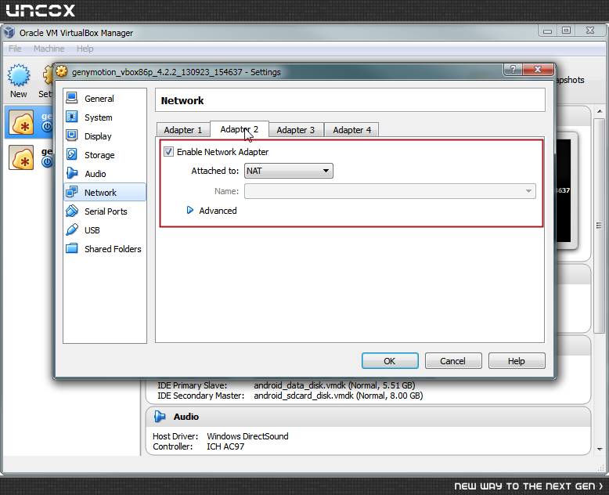Open System settings page

point(104,117)
